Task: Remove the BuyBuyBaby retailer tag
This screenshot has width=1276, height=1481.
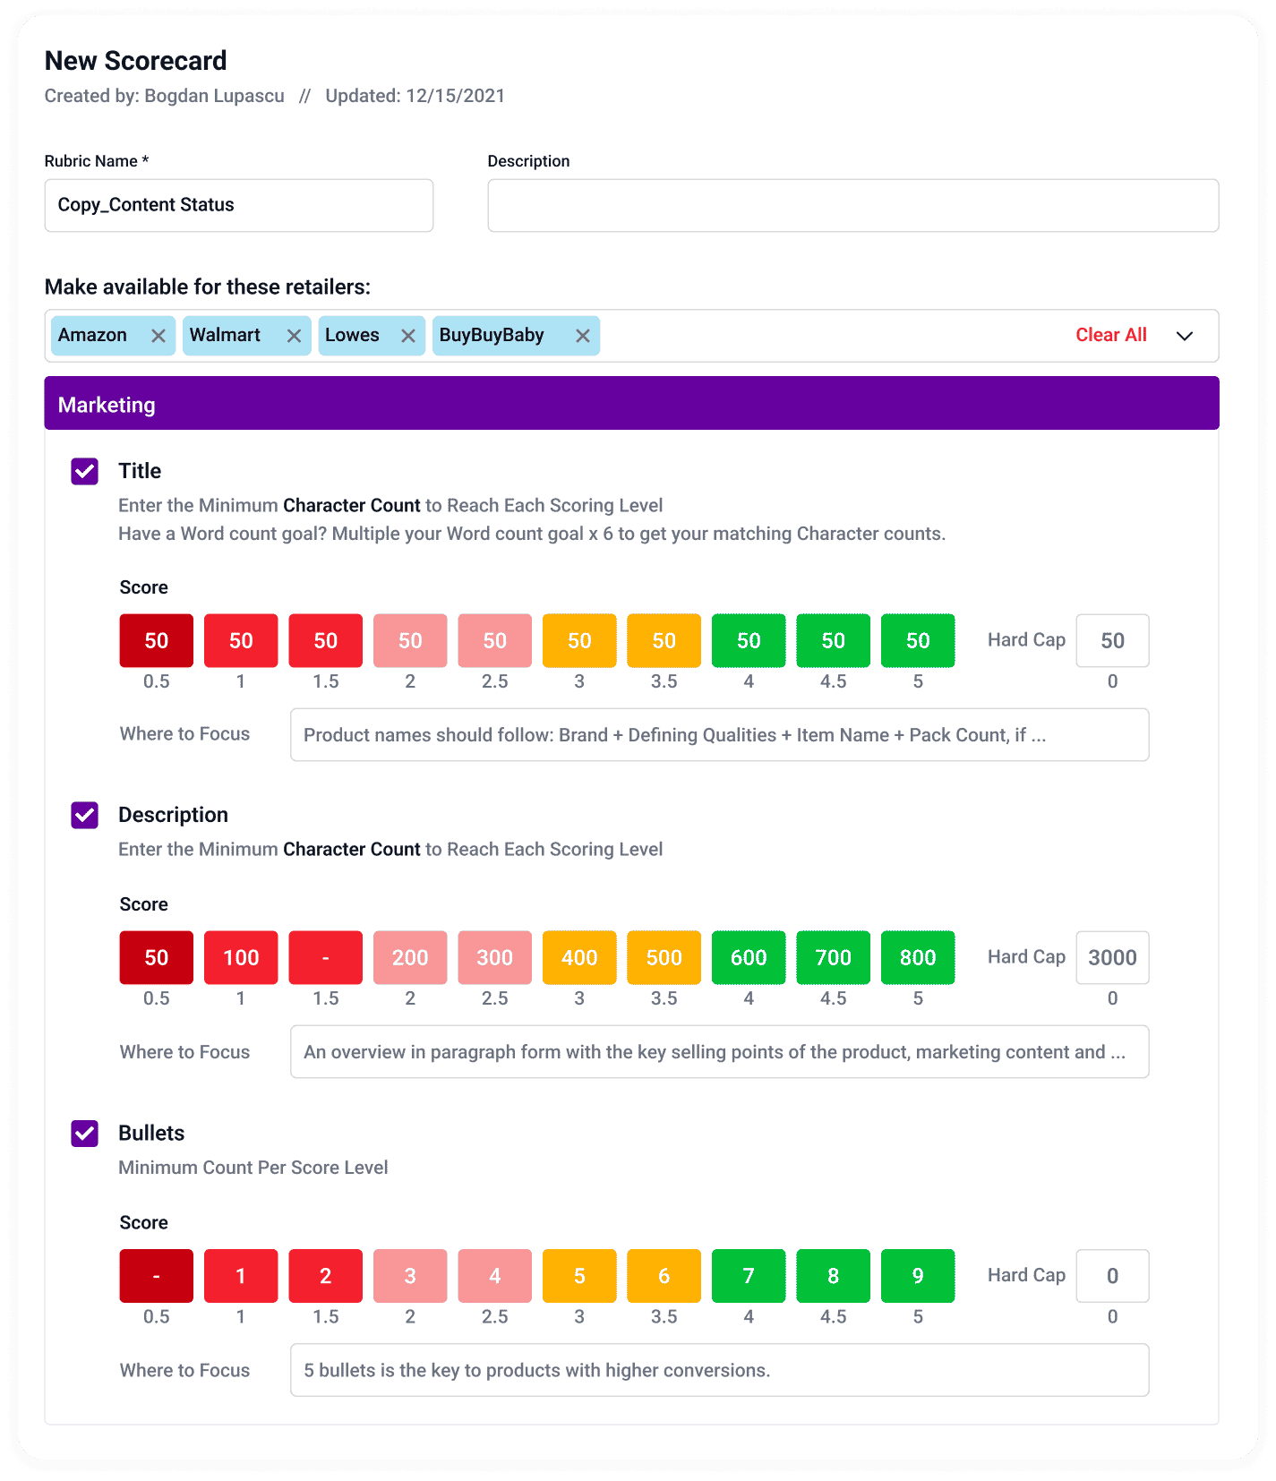Action: pos(583,335)
